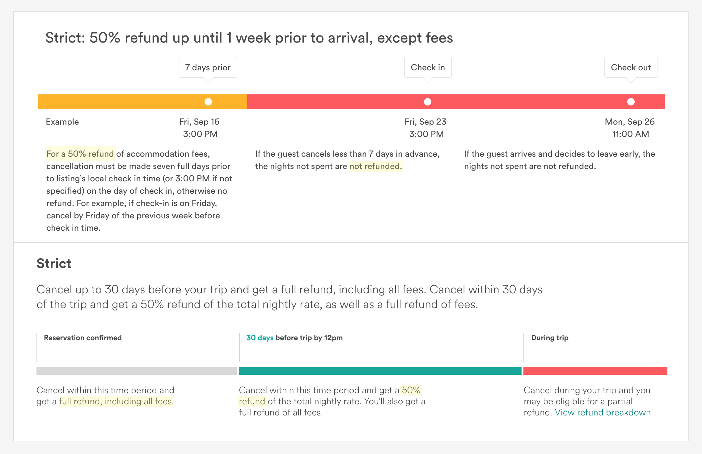Click the orange 50% refund timeline segment
Image resolution: width=702 pixels, height=454 pixels.
pos(143,102)
